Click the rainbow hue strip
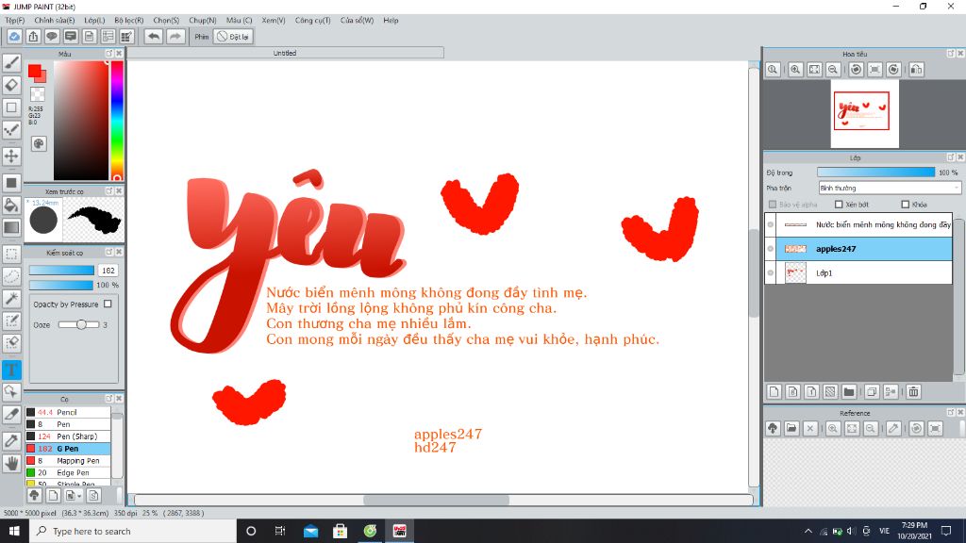 coord(116,120)
